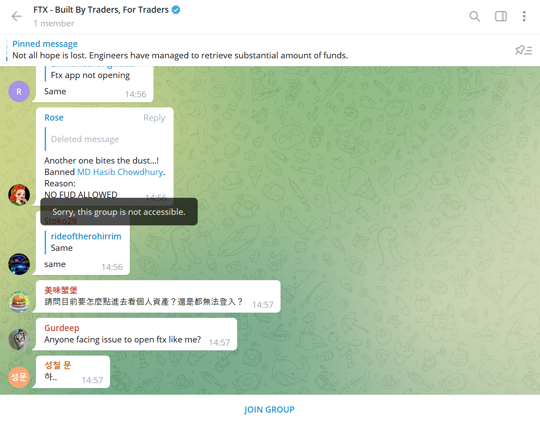The image size is (540, 424).
Task: Click Reply on Rose's message
Action: 154,118
